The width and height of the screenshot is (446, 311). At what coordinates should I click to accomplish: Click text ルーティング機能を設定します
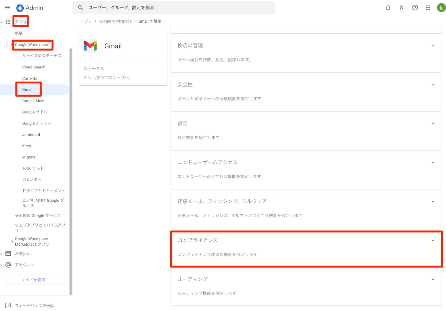tap(207, 294)
